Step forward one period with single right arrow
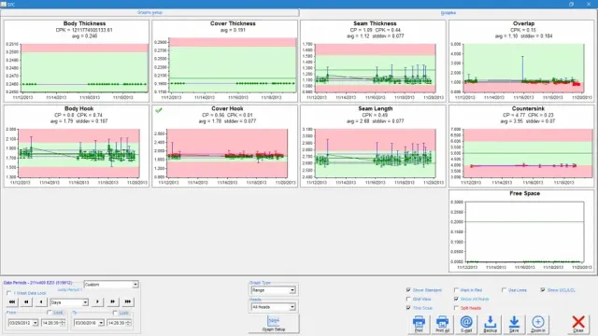598x336 pixels. 97,301
